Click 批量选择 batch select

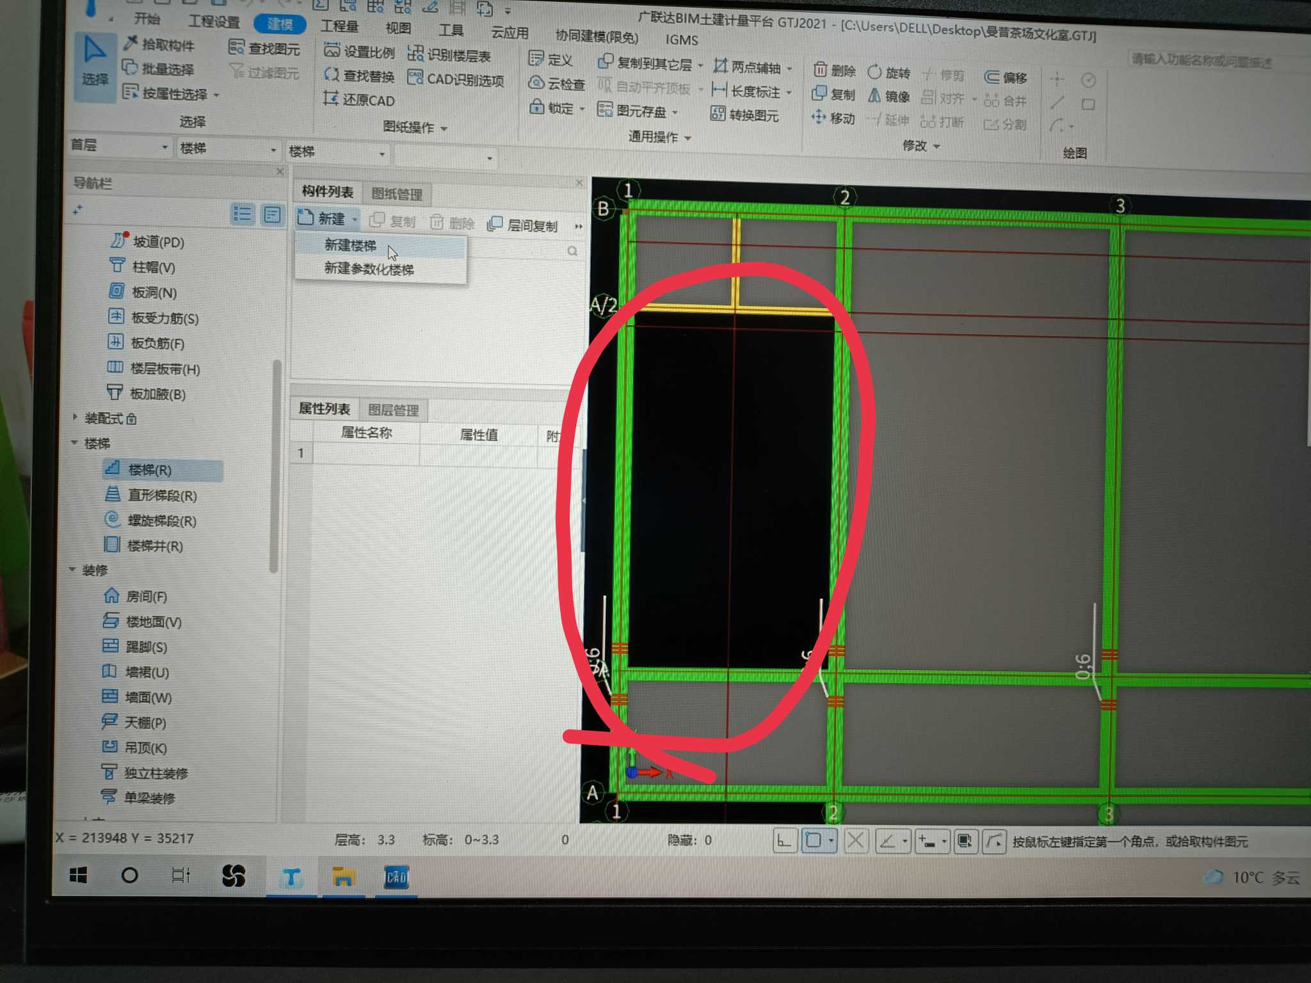click(x=157, y=68)
